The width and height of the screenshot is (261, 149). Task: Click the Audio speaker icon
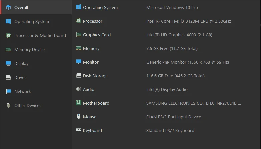pos(79,89)
